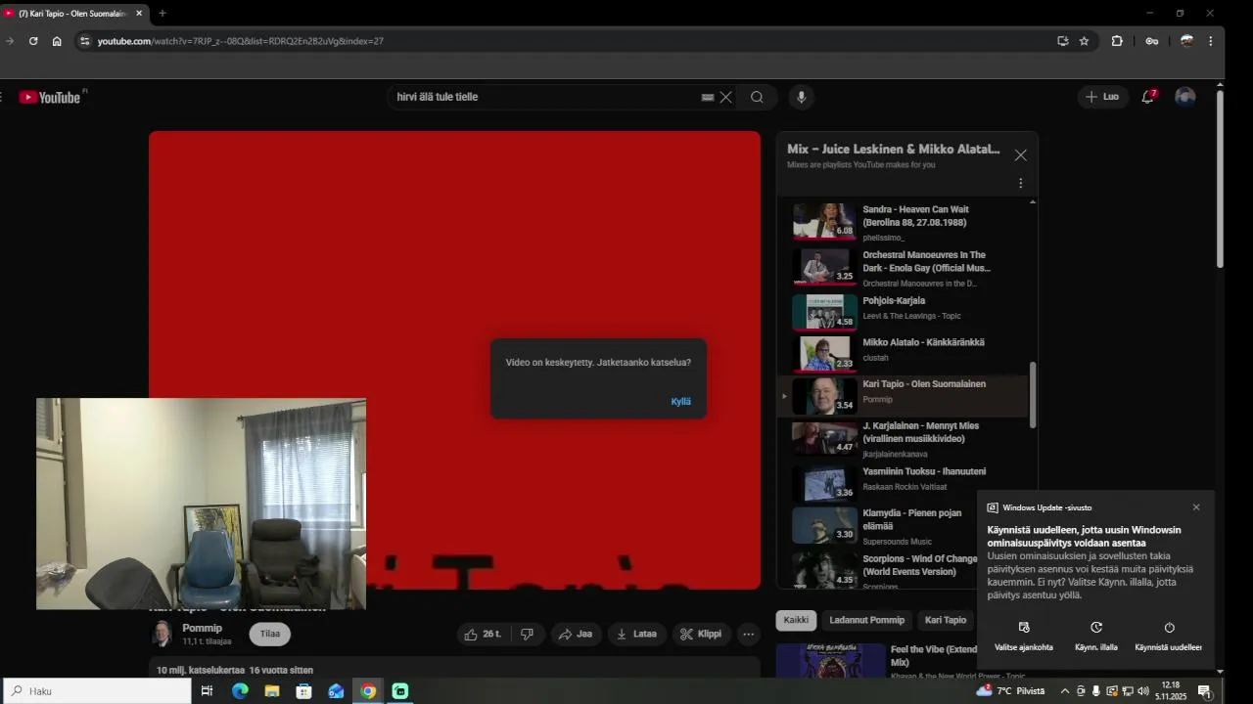
Task: Open Microsoft Store from taskbar
Action: (x=304, y=691)
